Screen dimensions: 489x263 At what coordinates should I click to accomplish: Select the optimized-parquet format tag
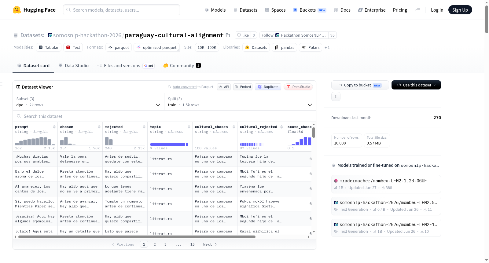[x=156, y=47]
